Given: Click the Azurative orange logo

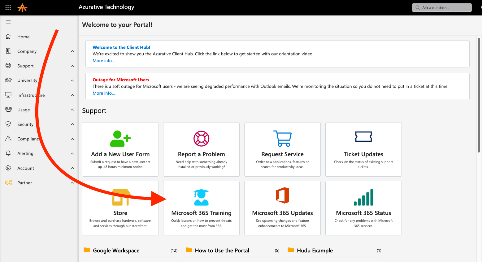Looking at the screenshot, I should (x=22, y=7).
